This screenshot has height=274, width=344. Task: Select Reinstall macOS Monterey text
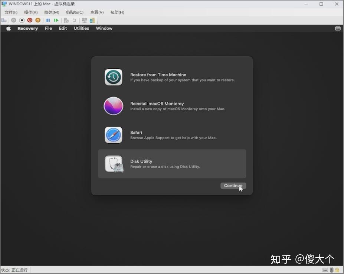[157, 104]
